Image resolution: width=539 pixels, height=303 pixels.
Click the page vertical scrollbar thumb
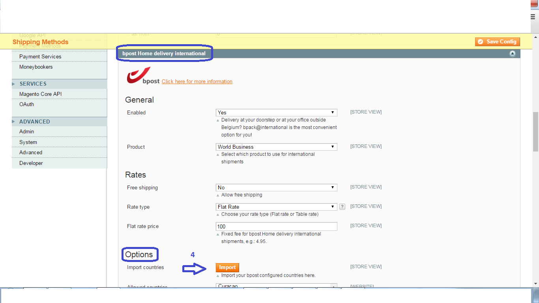point(535,131)
